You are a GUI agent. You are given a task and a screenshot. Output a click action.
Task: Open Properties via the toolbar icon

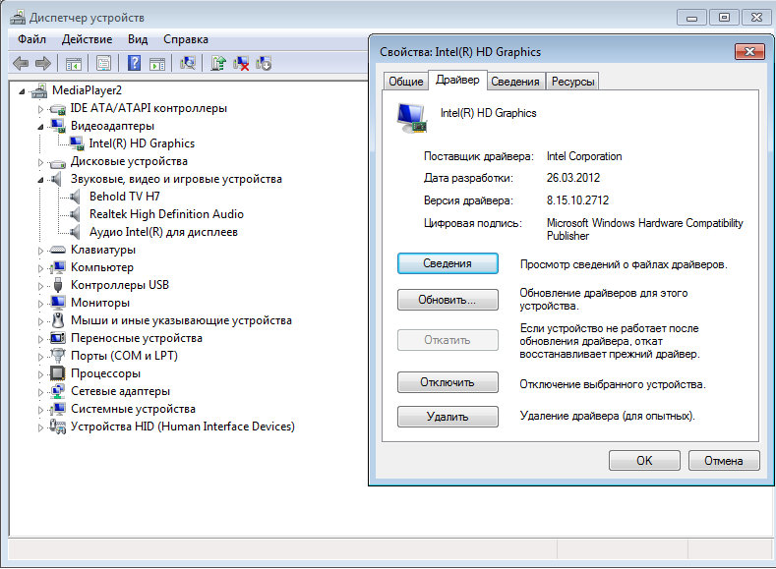(103, 63)
